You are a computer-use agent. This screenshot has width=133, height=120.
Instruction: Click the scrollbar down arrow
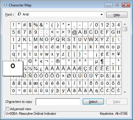coord(125,92)
